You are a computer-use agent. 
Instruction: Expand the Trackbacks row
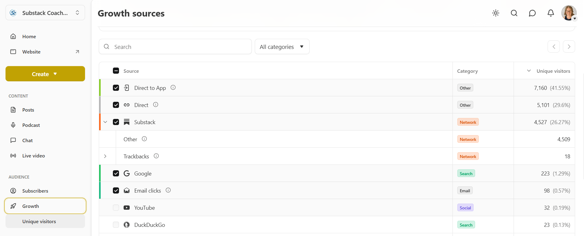tap(105, 156)
